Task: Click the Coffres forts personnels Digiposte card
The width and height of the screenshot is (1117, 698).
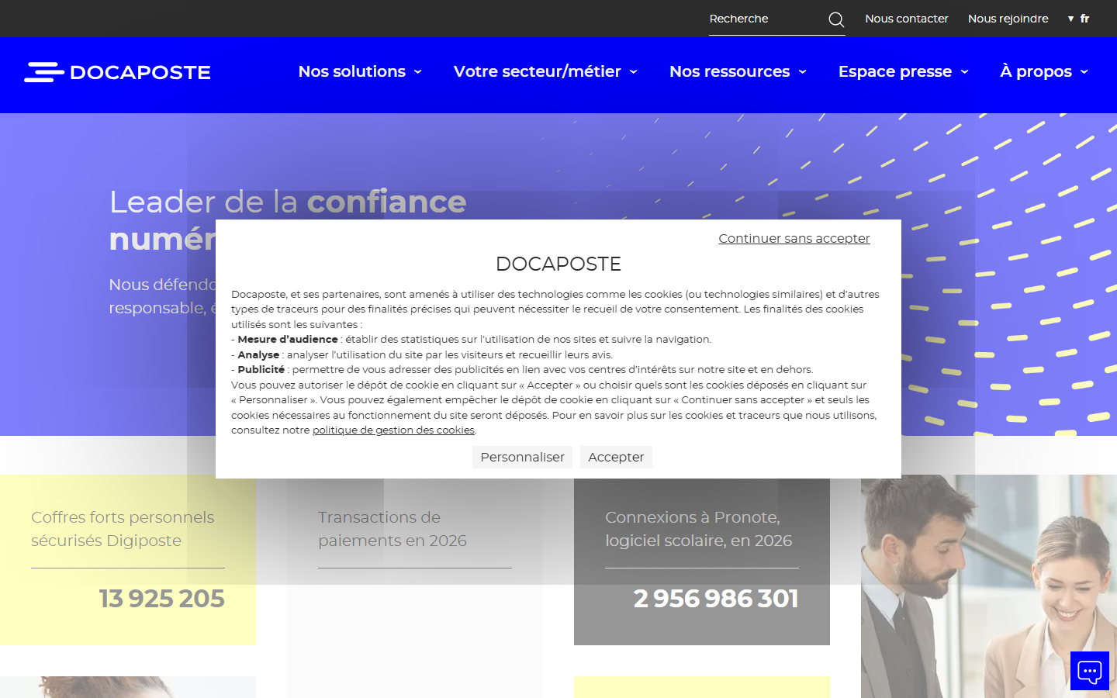Action: (x=128, y=560)
